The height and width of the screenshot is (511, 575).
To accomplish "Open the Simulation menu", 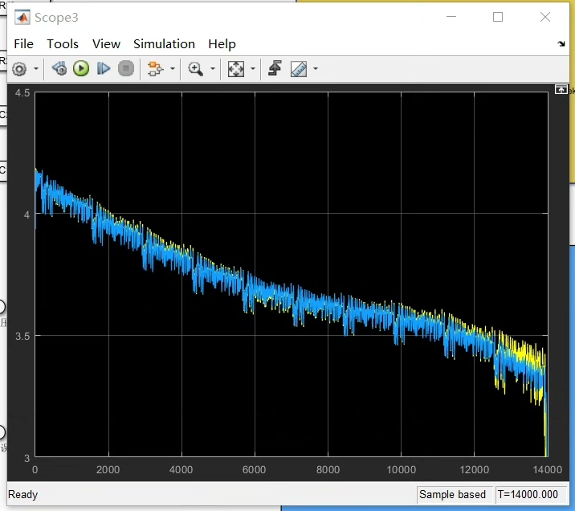I will (x=164, y=44).
